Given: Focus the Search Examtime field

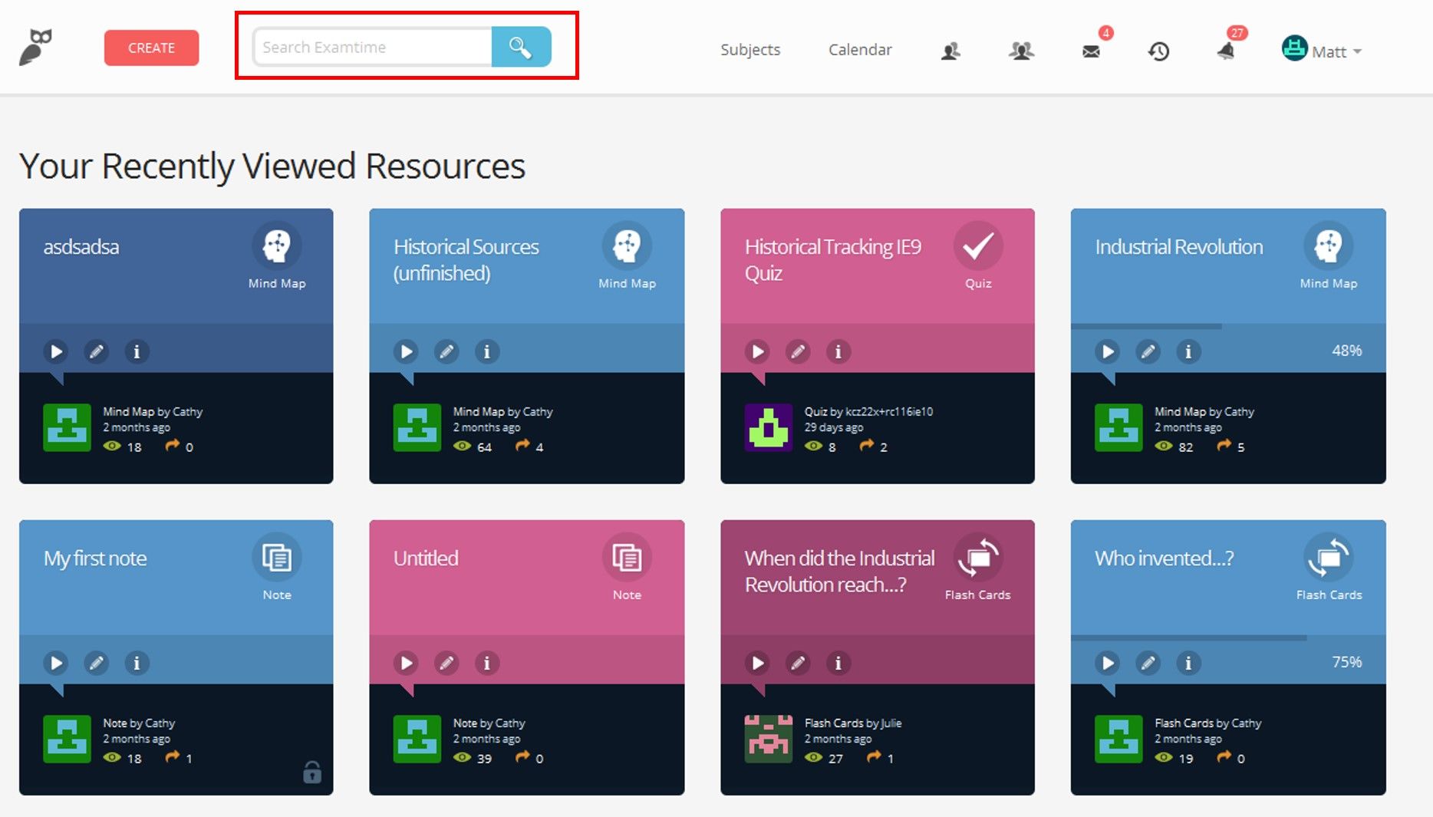Looking at the screenshot, I should [x=373, y=48].
